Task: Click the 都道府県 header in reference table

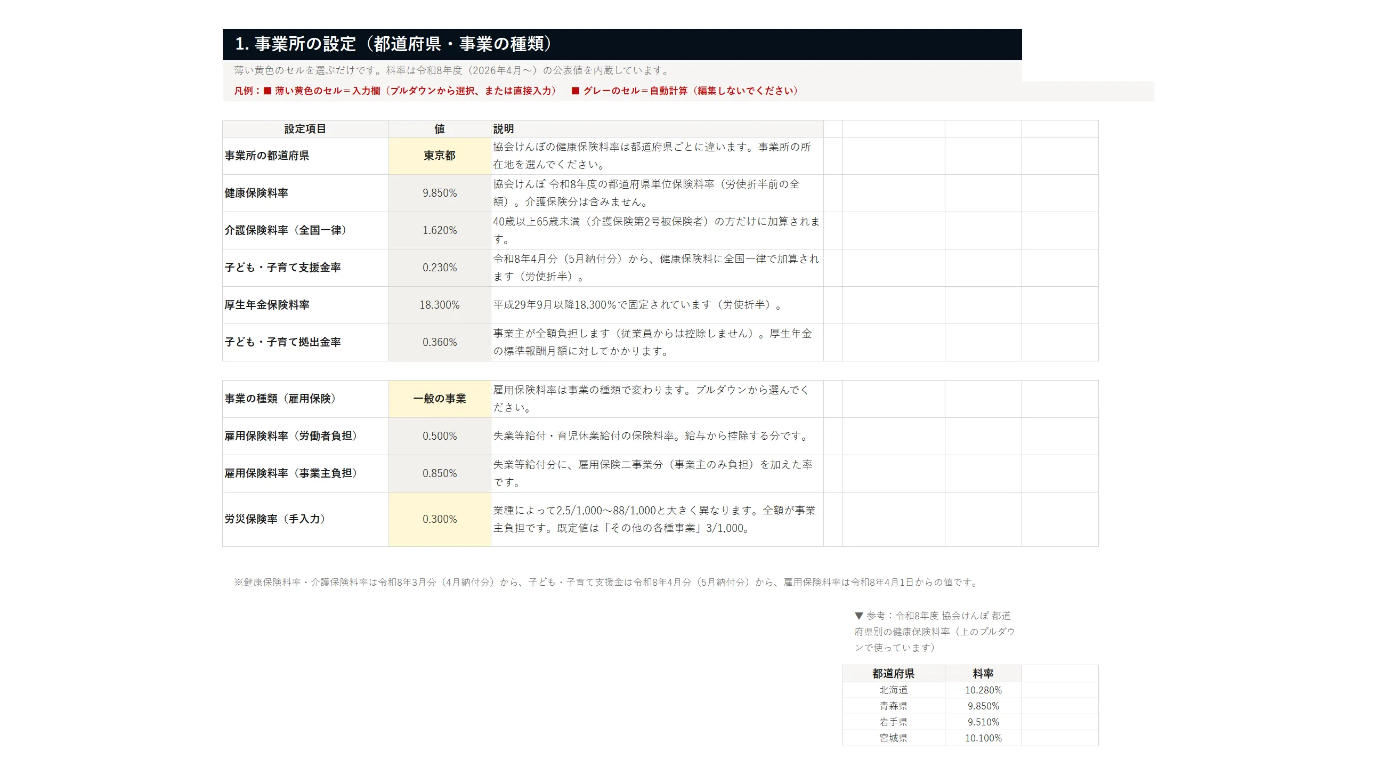Action: tap(893, 673)
